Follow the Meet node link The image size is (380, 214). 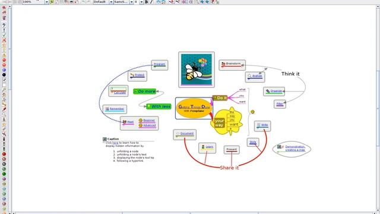(131, 122)
